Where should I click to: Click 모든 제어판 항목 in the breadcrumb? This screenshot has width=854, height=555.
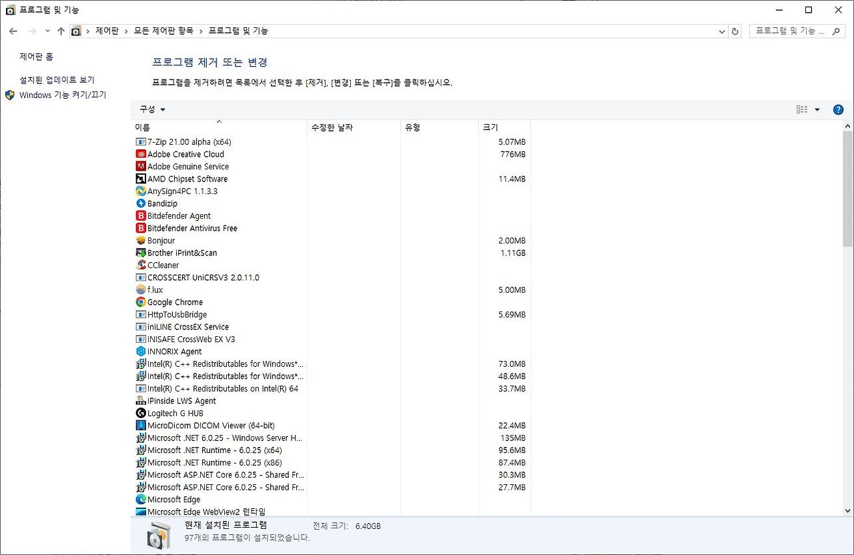pos(164,31)
